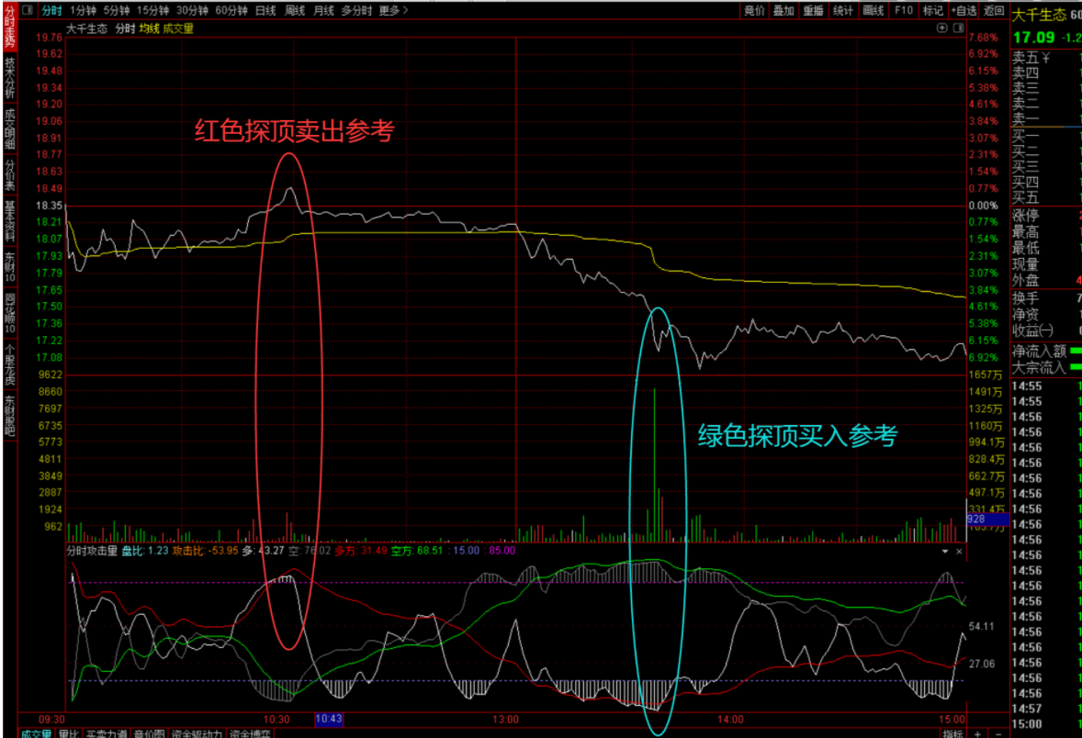
Task: Select the 资金博弈 bottom tab
Action: [x=250, y=733]
